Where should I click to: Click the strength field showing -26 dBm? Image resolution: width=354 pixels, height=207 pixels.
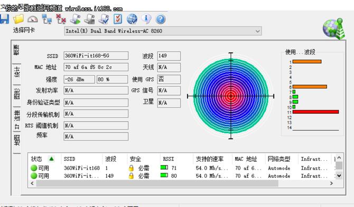[x=79, y=79]
